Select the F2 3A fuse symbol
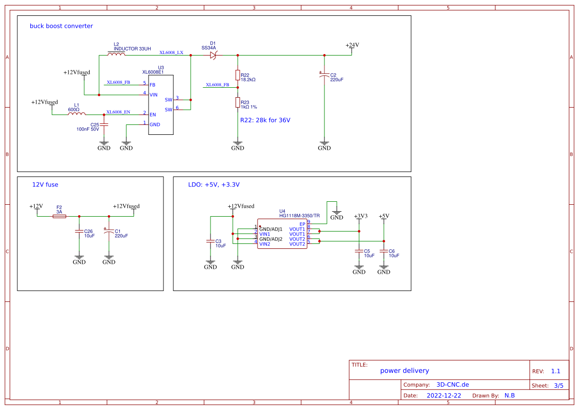This screenshot has width=579, height=410. 59,216
